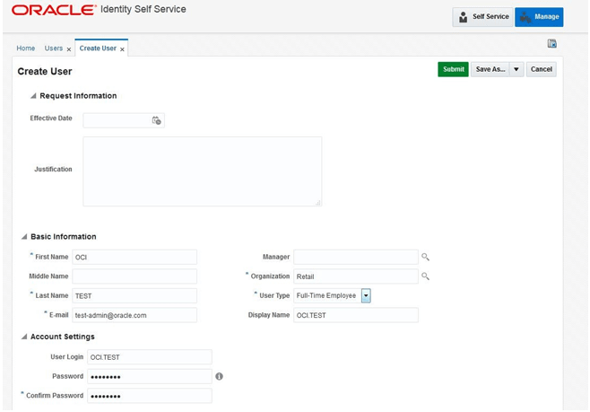Click the Create User page heading
This screenshot has height=412, width=590.
(x=45, y=72)
